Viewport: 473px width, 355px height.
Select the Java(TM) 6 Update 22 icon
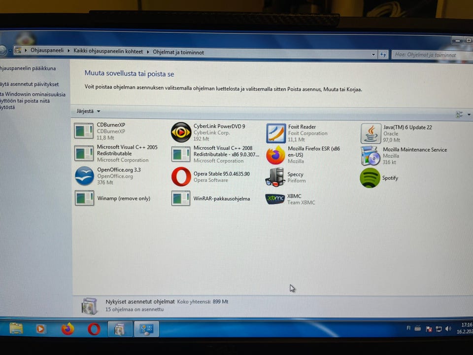point(371,134)
